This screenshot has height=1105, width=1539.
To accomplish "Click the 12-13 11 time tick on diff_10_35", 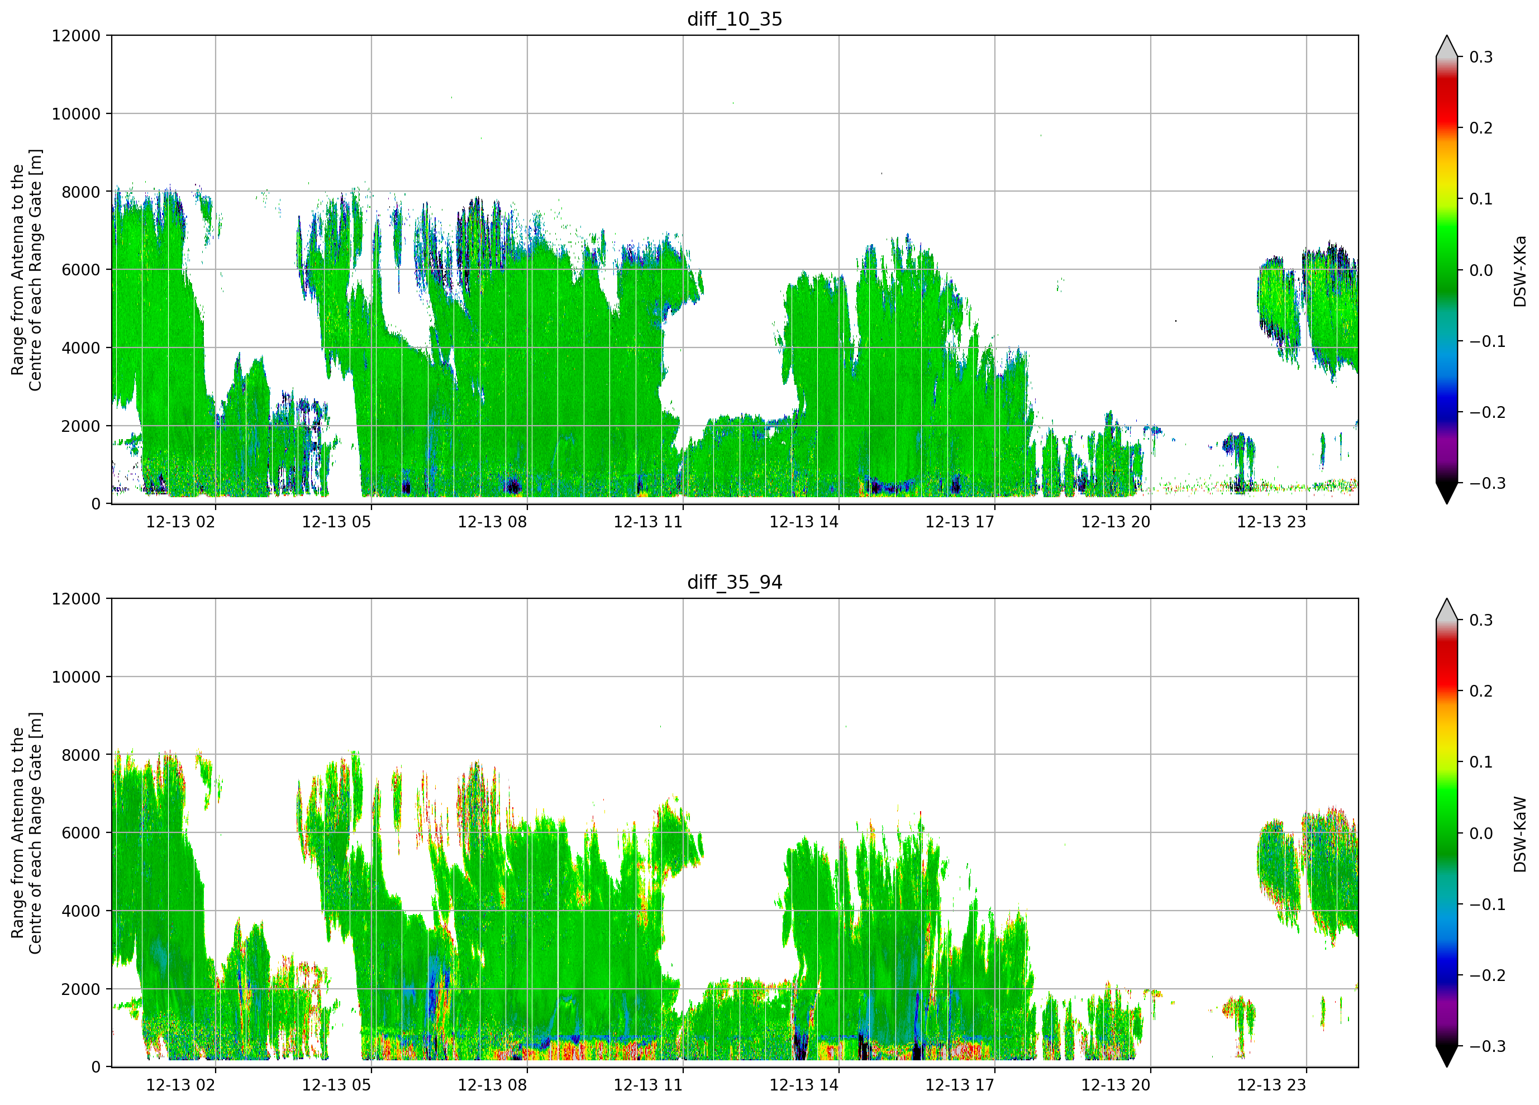I will point(648,522).
